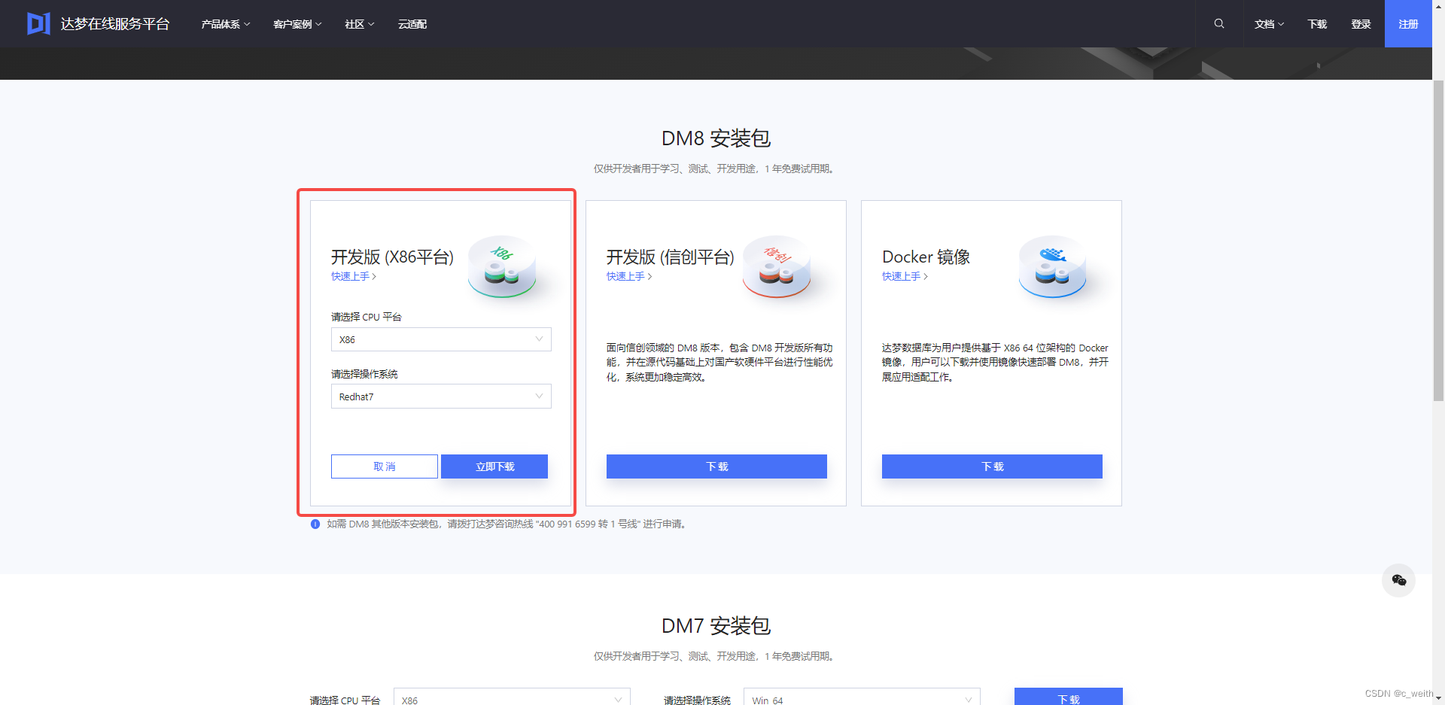The height and width of the screenshot is (705, 1445).
Task: Click the 取消 button on the X86 card
Action: point(384,466)
